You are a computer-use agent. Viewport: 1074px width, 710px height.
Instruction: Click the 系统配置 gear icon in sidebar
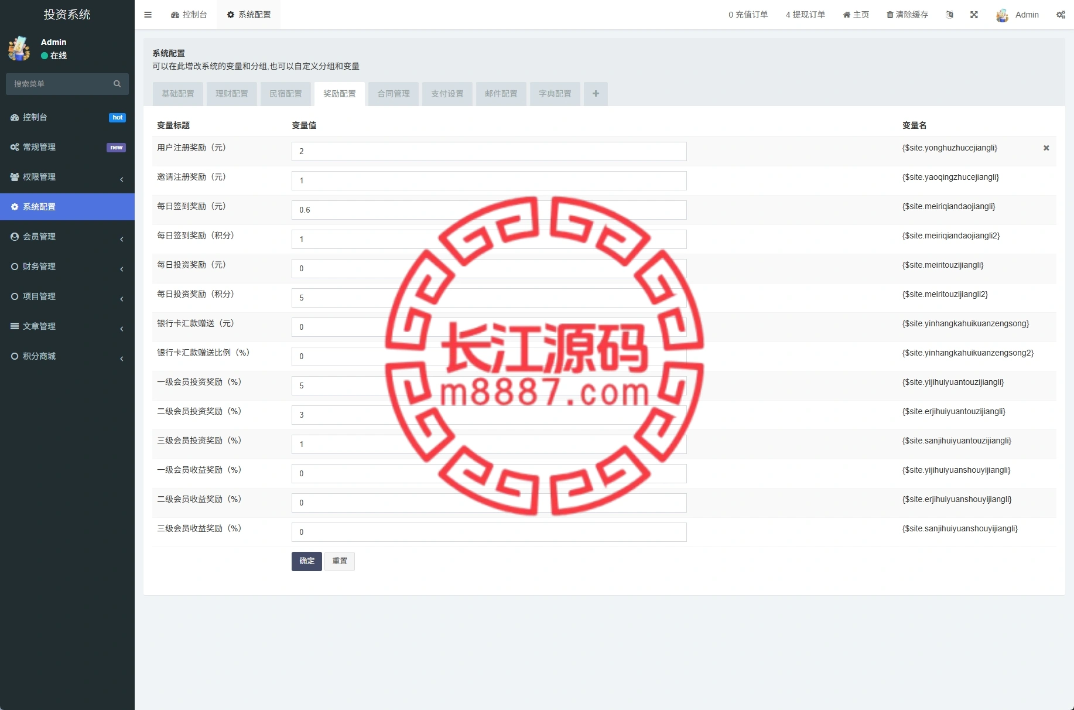pyautogui.click(x=15, y=207)
